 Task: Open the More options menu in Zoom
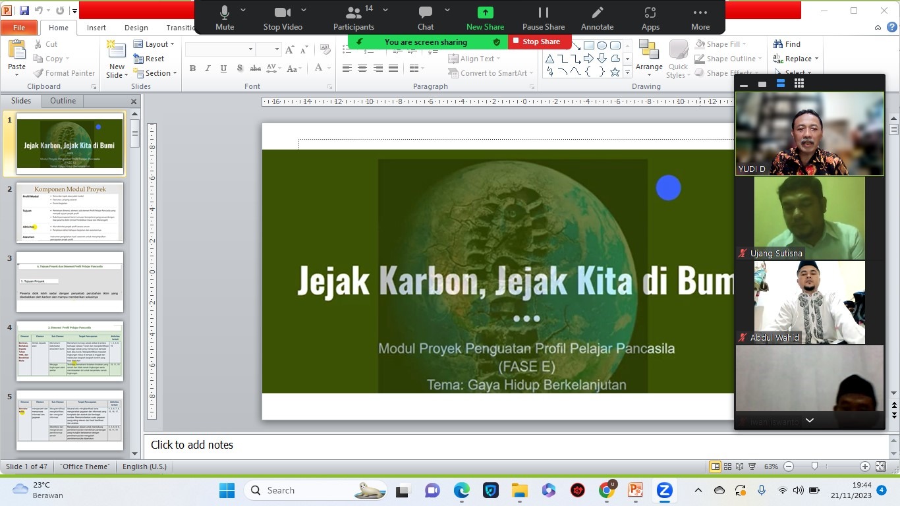click(700, 18)
